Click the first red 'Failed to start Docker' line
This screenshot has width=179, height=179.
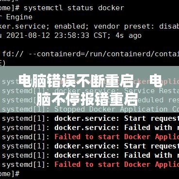coord(117,137)
